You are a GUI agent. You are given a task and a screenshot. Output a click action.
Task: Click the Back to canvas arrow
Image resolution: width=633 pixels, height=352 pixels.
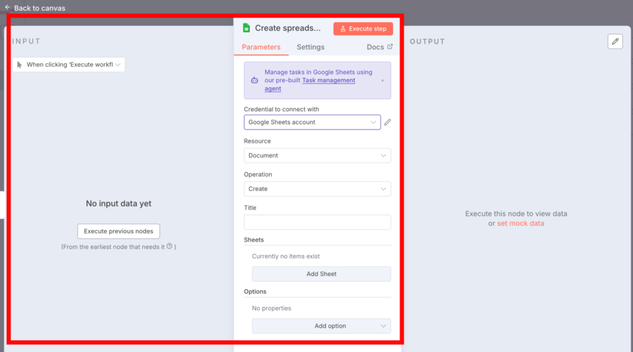pyautogui.click(x=7, y=7)
